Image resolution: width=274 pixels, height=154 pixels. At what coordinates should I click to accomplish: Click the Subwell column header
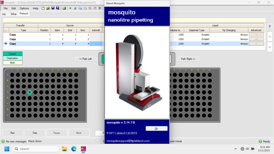tap(96, 30)
